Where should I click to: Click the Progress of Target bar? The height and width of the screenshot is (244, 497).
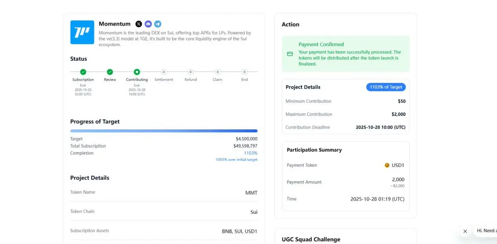coord(164,131)
